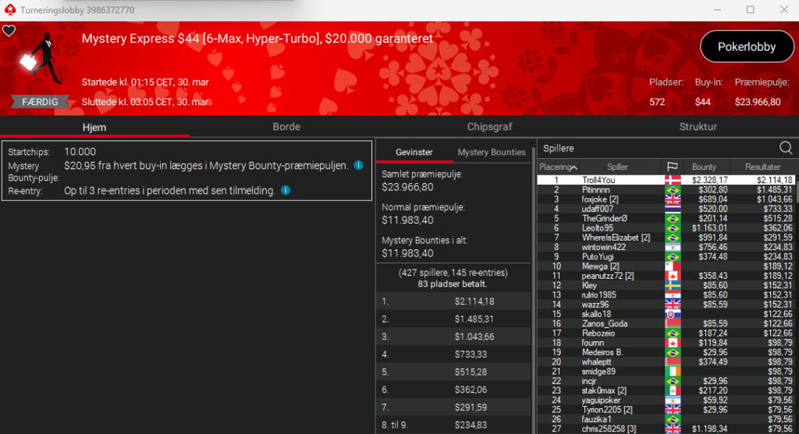Click the info icon beside the re-entry text
799x434 pixels.
coord(286,190)
